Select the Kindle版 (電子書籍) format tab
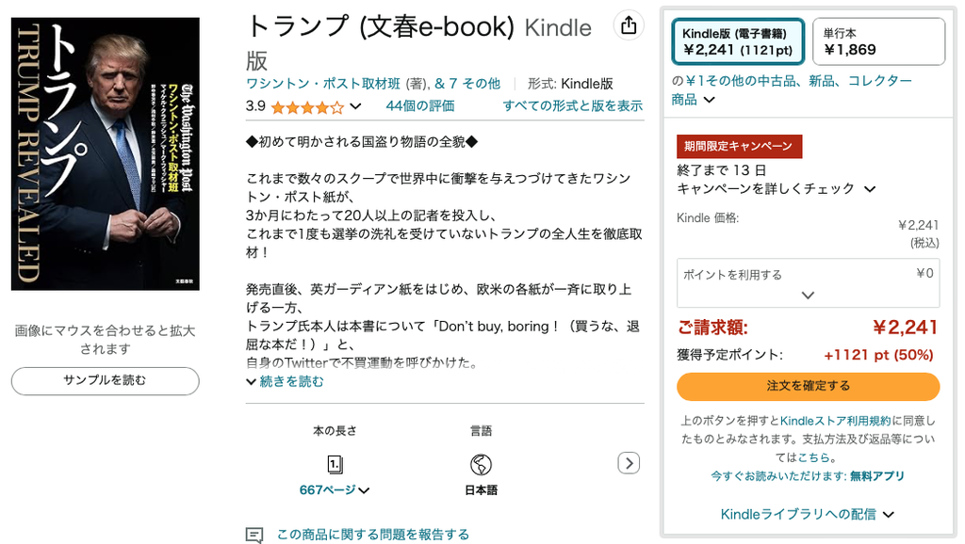Image resolution: width=965 pixels, height=544 pixels. pos(738,41)
